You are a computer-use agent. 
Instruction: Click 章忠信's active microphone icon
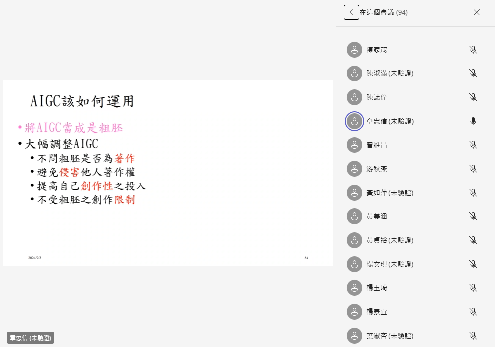pos(473,121)
